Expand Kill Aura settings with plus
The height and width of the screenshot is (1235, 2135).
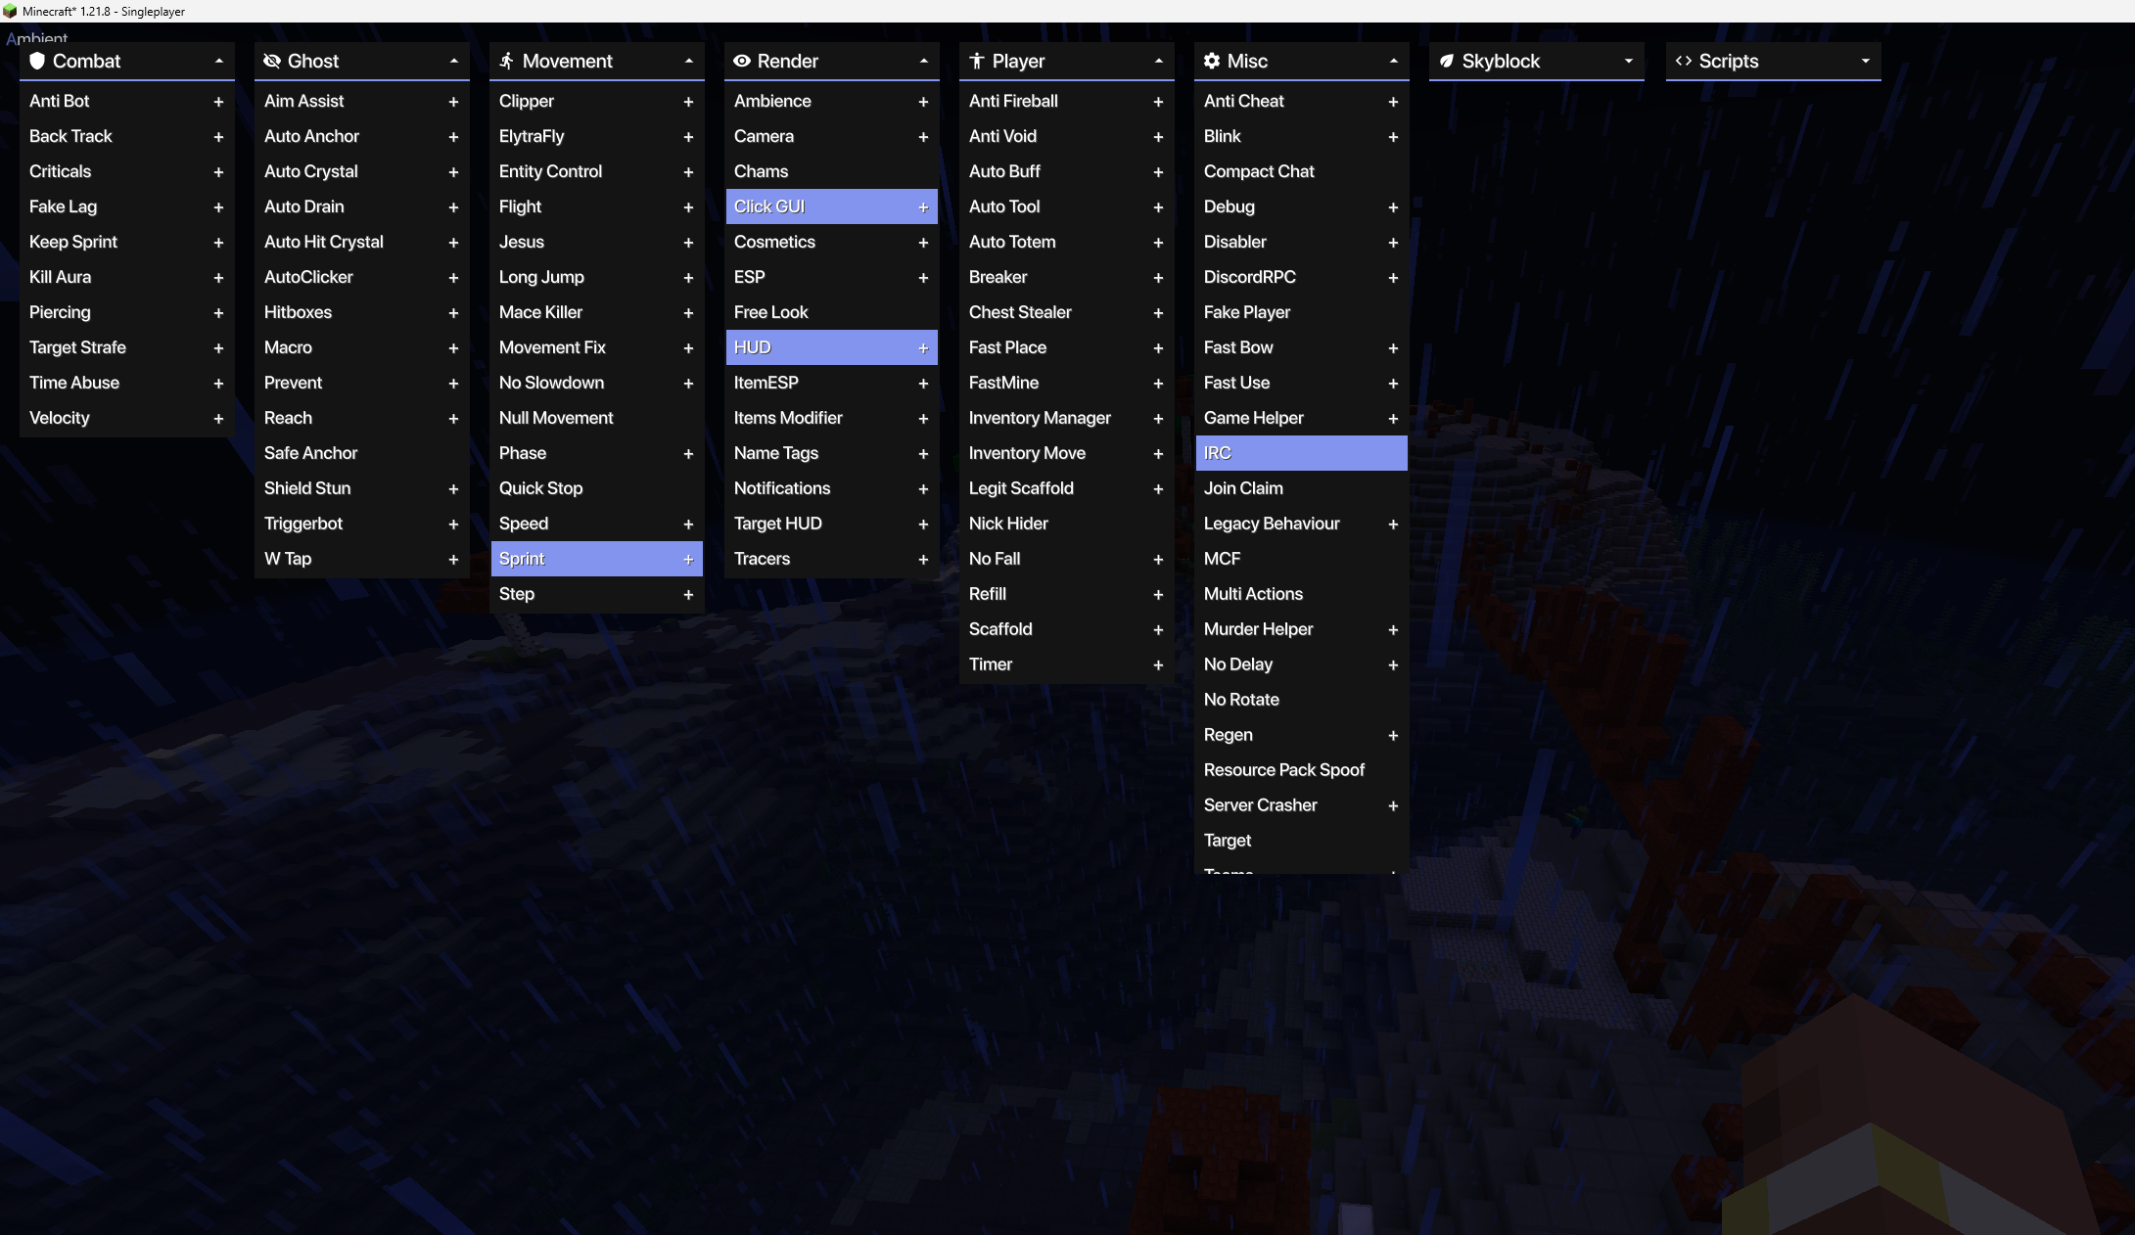pos(218,278)
